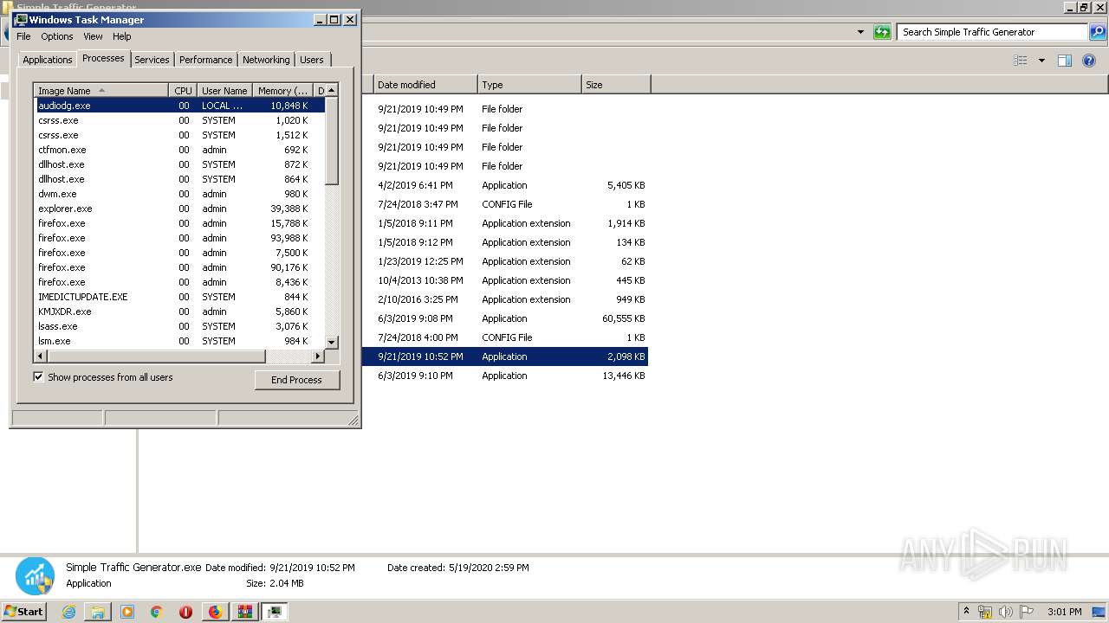Open Task Manager Help menu
The width and height of the screenshot is (1109, 623).
[x=122, y=36]
